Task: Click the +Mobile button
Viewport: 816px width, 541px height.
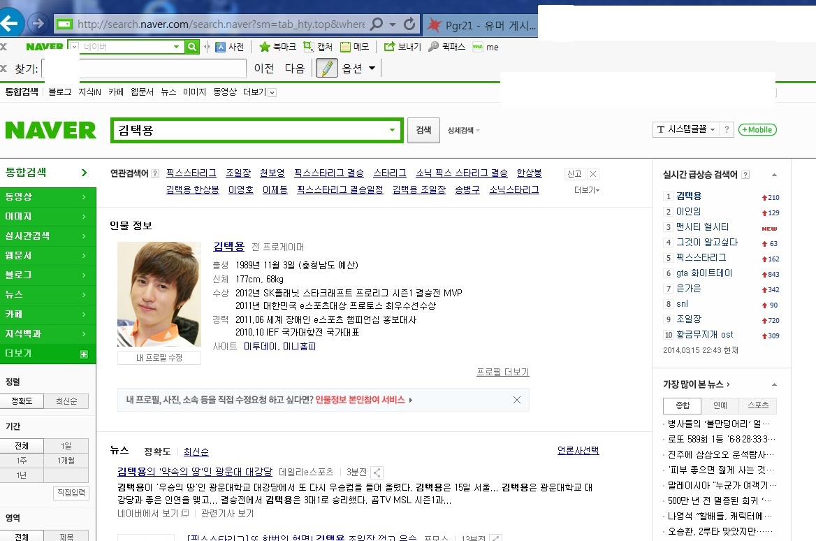Action: point(757,129)
